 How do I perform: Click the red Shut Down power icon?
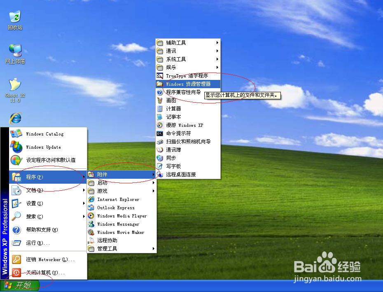coord(16,273)
